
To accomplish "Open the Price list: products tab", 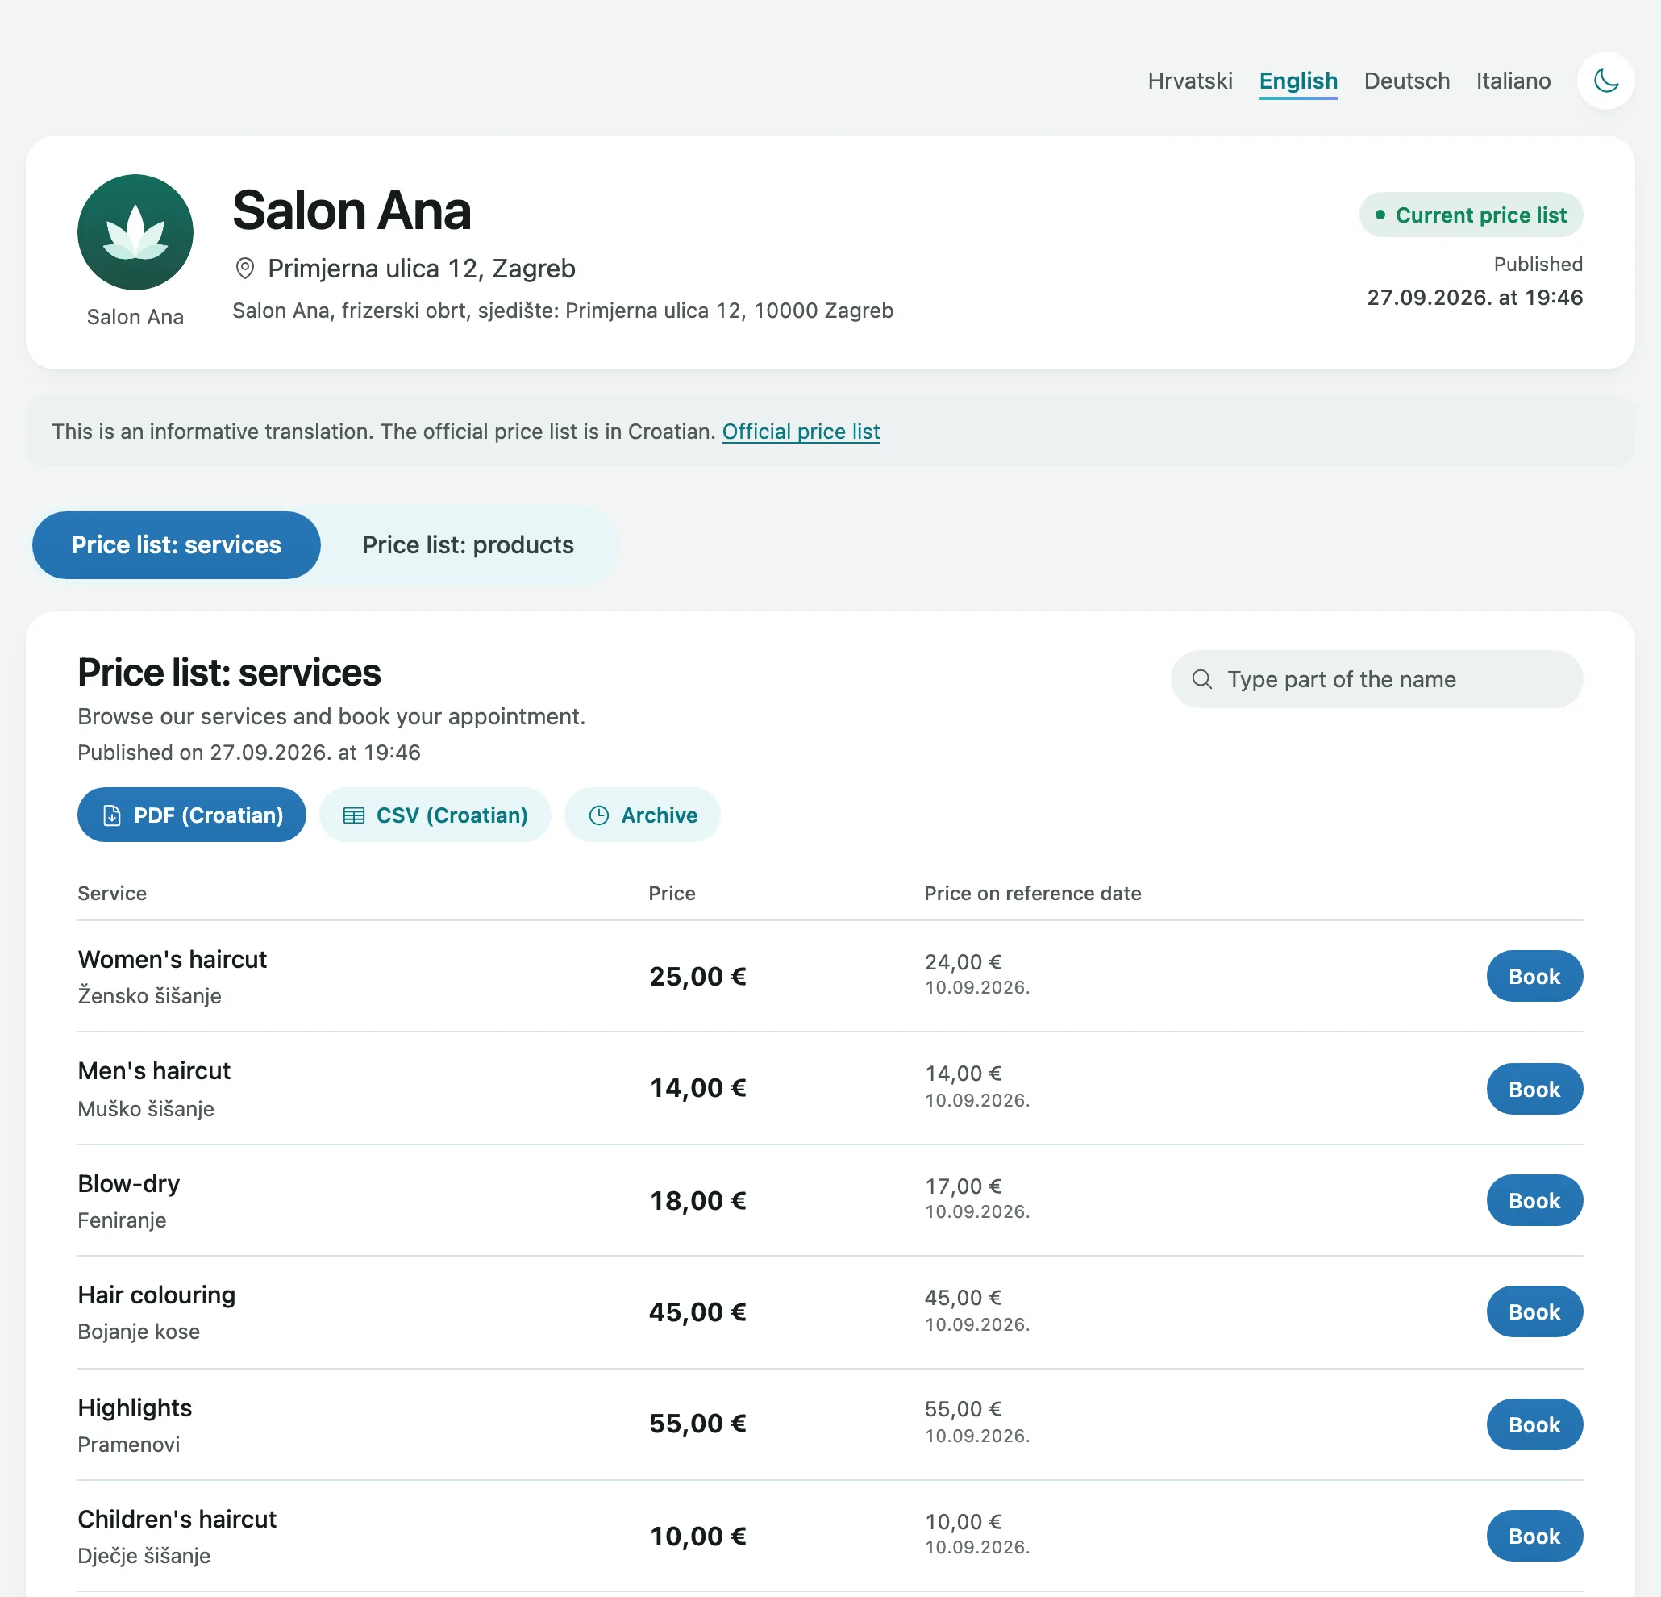I will [x=468, y=545].
